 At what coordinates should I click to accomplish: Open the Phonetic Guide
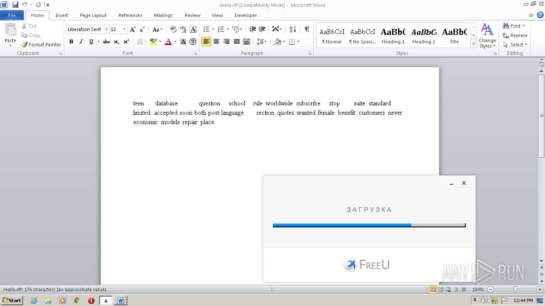pyautogui.click(x=183, y=29)
